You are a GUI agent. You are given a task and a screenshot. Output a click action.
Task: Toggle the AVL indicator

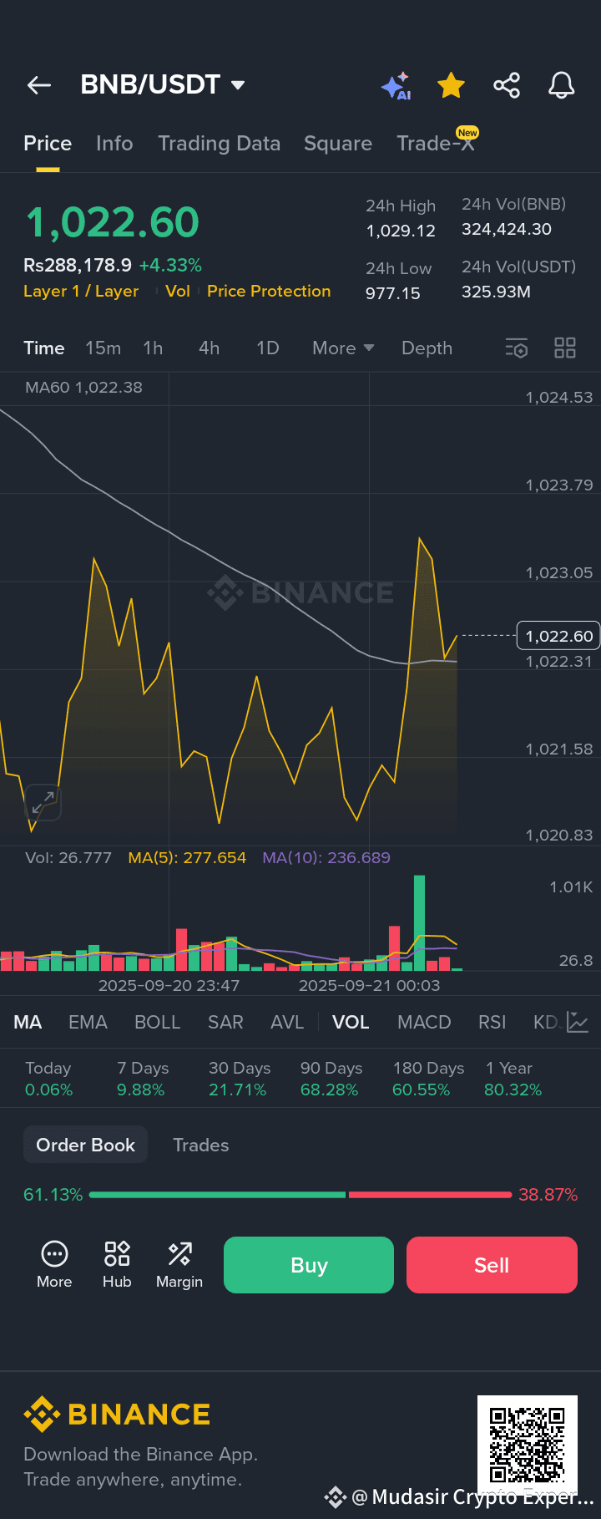coord(287,1022)
